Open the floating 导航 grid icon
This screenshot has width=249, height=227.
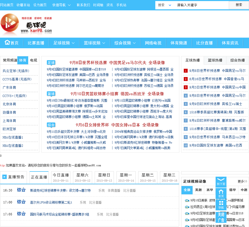(x=221, y=205)
